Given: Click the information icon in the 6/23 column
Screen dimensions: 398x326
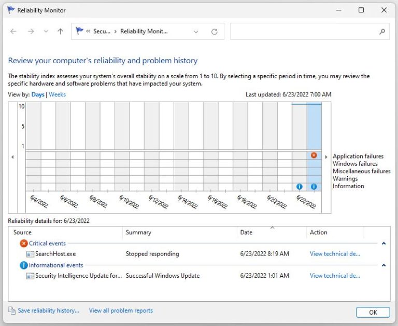Looking at the screenshot, I should coord(314,187).
